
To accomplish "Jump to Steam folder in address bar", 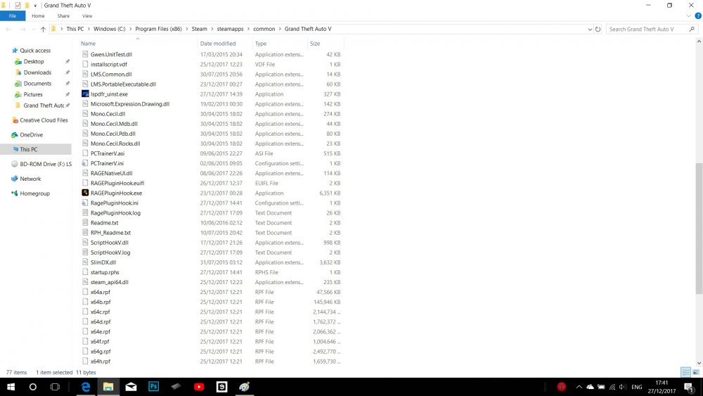I will pyautogui.click(x=199, y=29).
